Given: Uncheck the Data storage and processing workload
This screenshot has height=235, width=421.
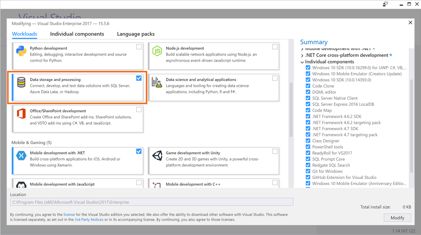Looking at the screenshot, I should [x=139, y=78].
